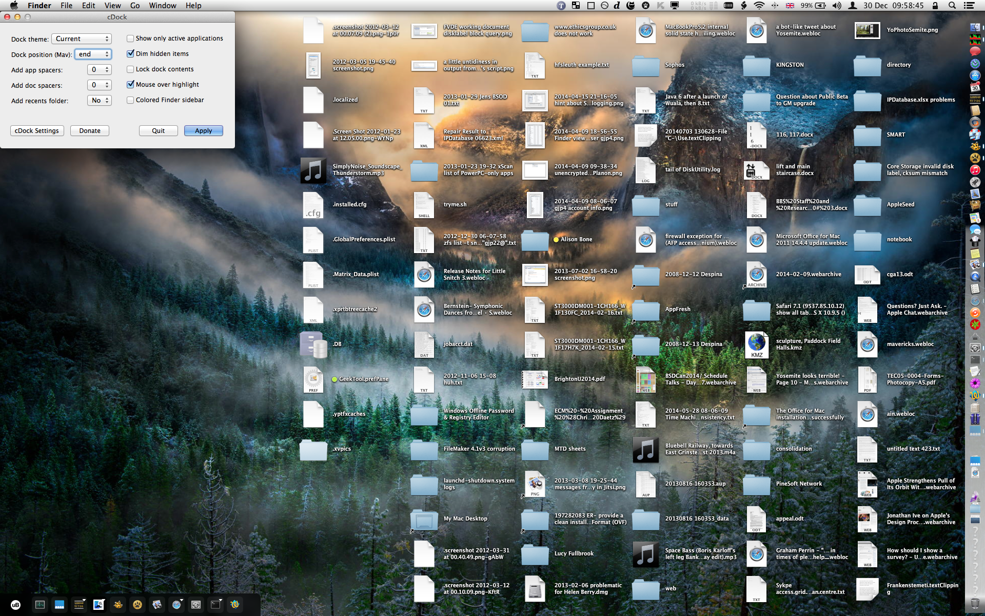Enable Show only active applications
The width and height of the screenshot is (985, 616).
[130, 38]
